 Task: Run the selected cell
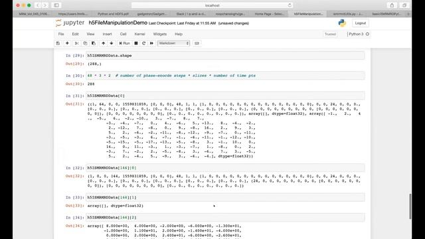pyautogui.click(x=124, y=43)
